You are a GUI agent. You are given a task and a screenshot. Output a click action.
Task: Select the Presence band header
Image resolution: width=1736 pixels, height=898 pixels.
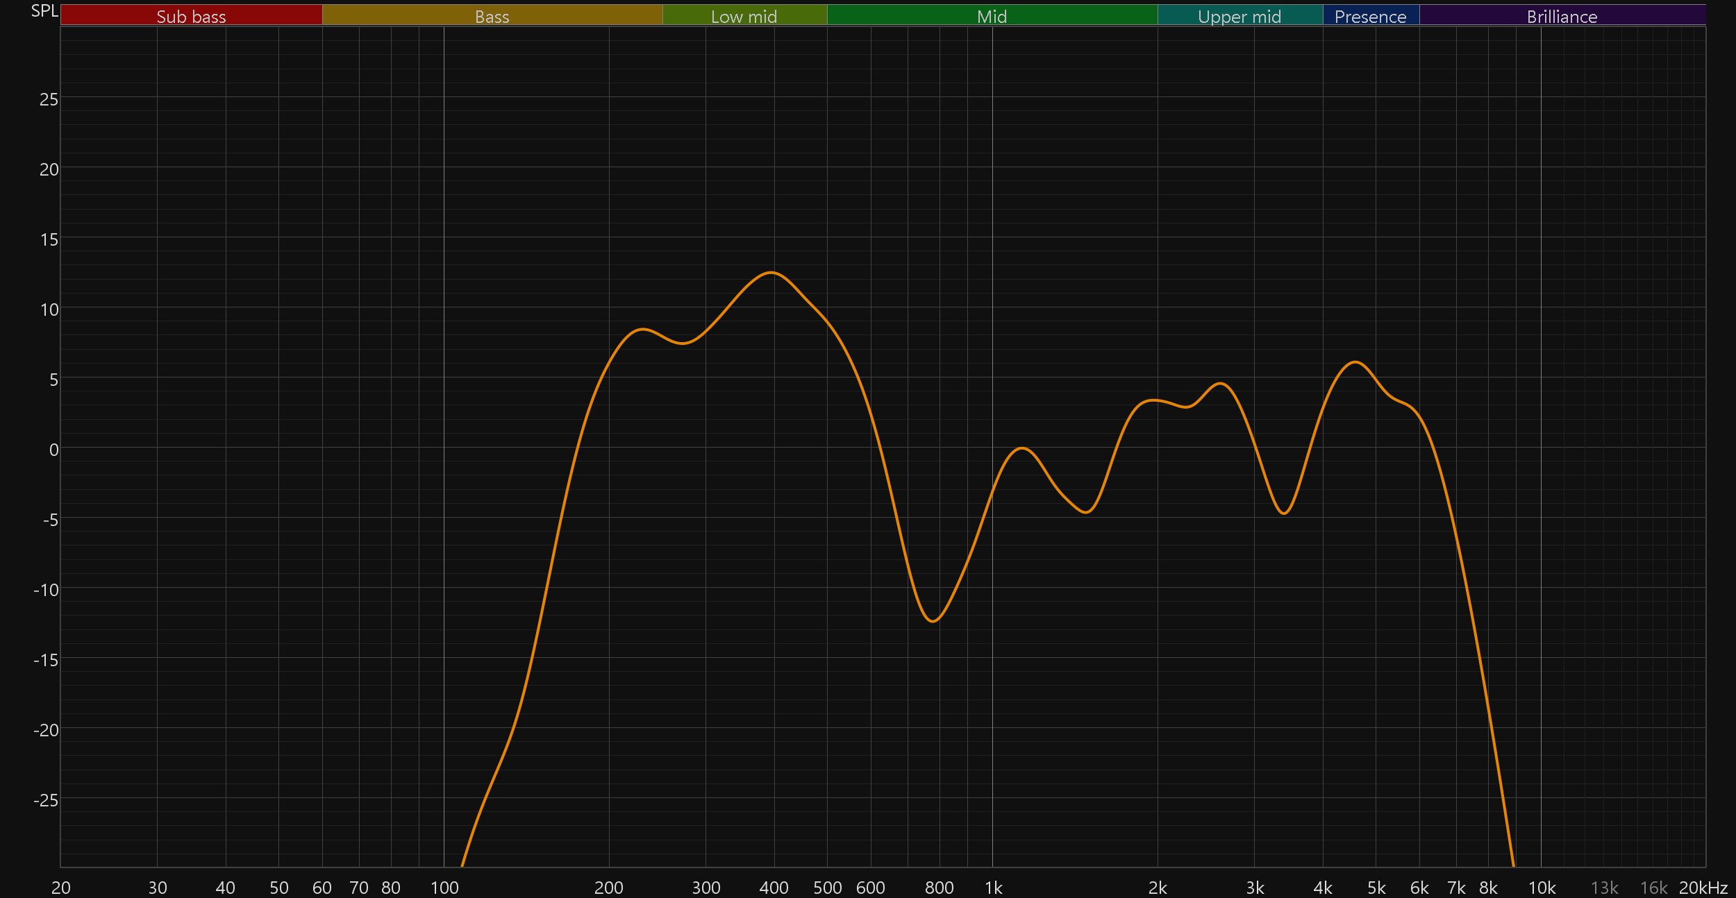pyautogui.click(x=1370, y=15)
